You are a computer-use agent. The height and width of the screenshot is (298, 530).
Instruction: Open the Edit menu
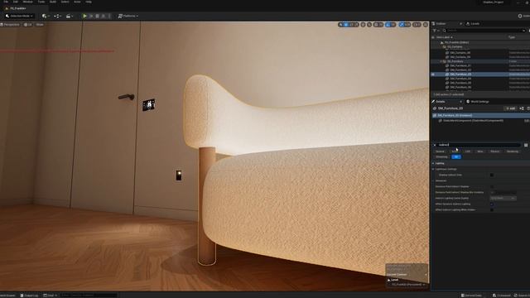16,2
